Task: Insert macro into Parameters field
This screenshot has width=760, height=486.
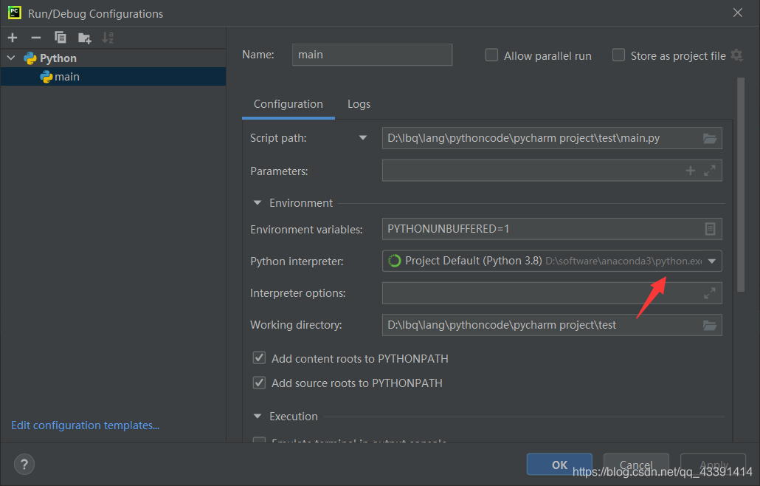Action: click(x=690, y=170)
